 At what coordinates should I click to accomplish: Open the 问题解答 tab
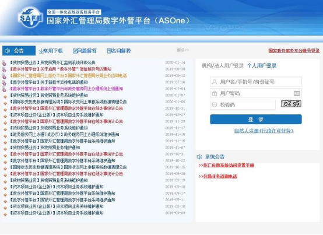pos(85,51)
